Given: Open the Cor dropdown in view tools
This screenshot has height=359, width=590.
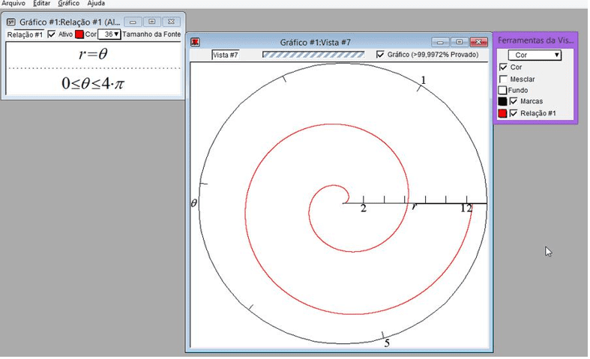Looking at the screenshot, I should tap(535, 55).
